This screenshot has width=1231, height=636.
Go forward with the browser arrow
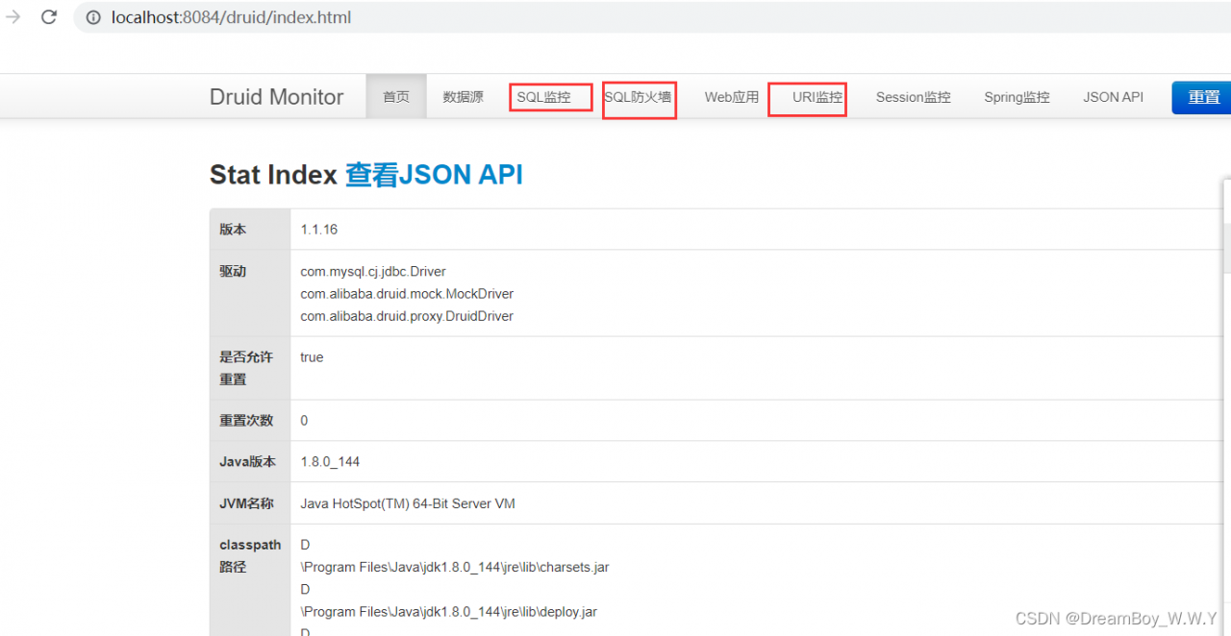tap(13, 17)
